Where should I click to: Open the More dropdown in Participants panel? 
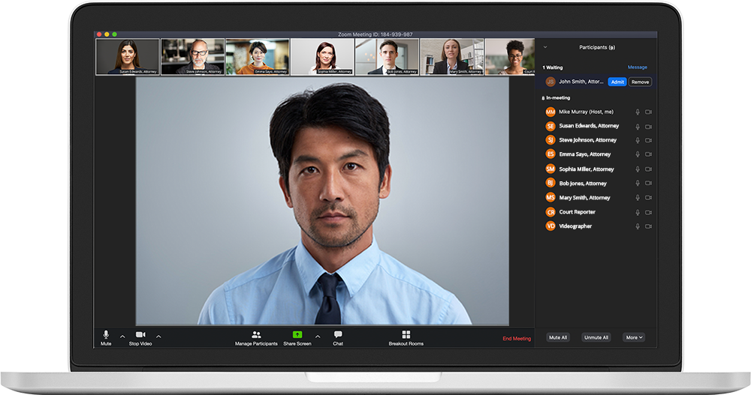(x=634, y=337)
